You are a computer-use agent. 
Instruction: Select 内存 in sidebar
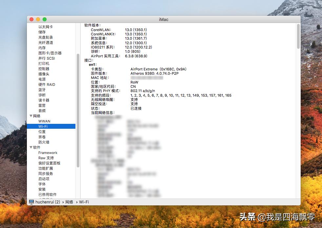pyautogui.click(x=42, y=48)
